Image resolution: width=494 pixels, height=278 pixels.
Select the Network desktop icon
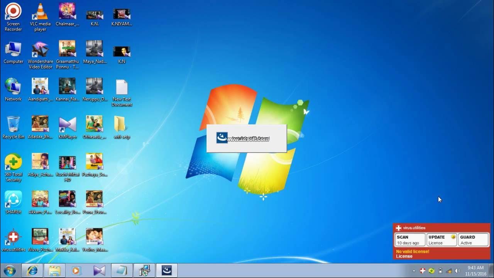13,90
